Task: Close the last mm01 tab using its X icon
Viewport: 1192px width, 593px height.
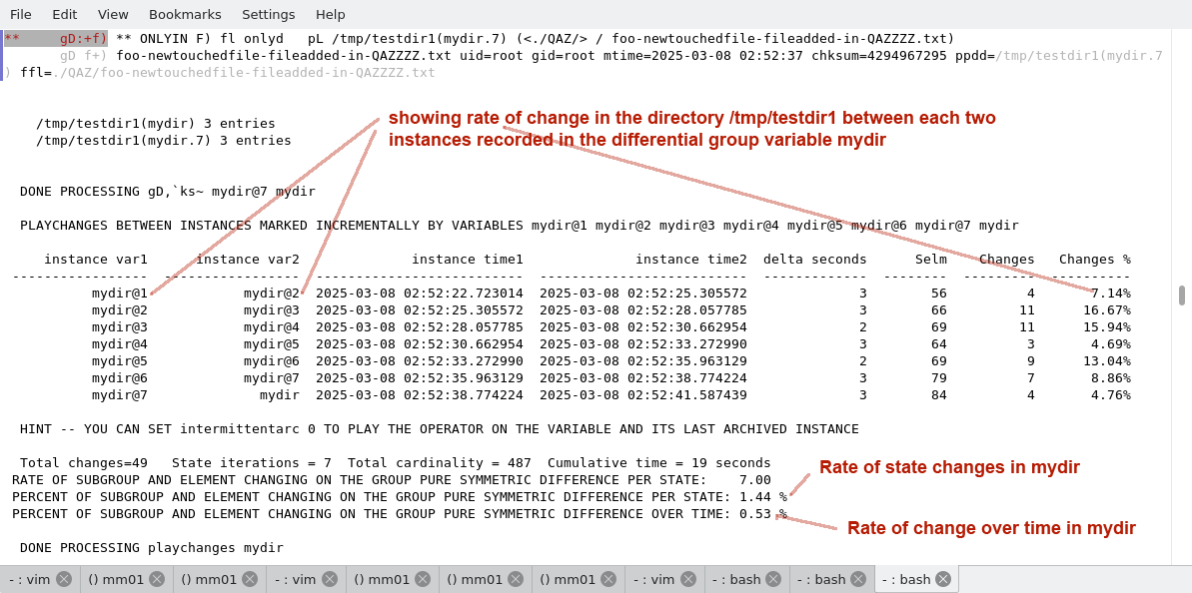Action: (x=608, y=579)
